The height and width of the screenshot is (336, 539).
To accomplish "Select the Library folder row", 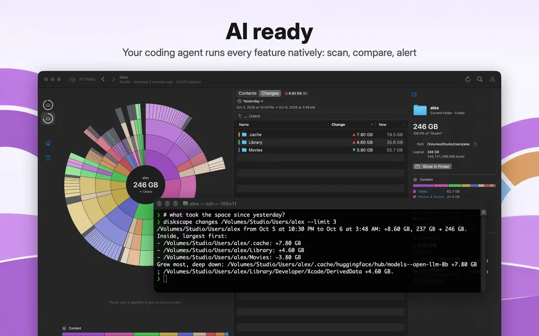I will click(320, 142).
